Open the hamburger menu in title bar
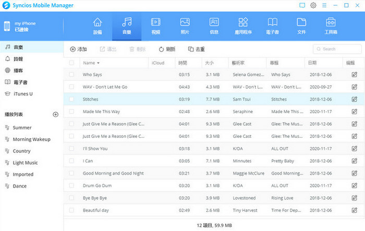Image resolution: width=365 pixels, height=231 pixels. pos(324,5)
